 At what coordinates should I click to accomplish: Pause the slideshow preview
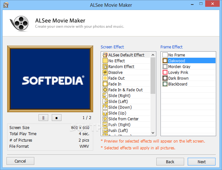coord(43,118)
